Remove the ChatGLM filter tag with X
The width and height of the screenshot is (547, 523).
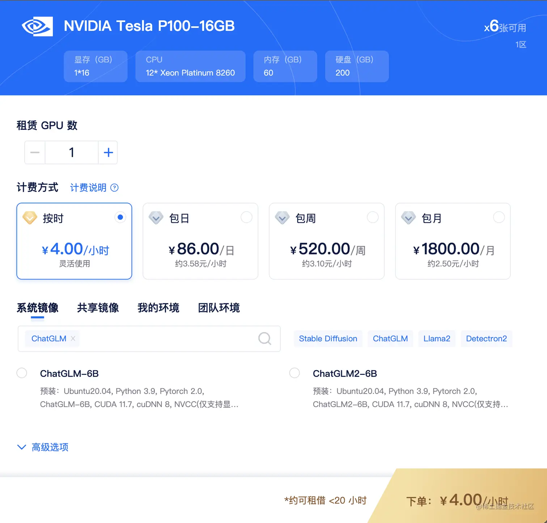point(73,338)
